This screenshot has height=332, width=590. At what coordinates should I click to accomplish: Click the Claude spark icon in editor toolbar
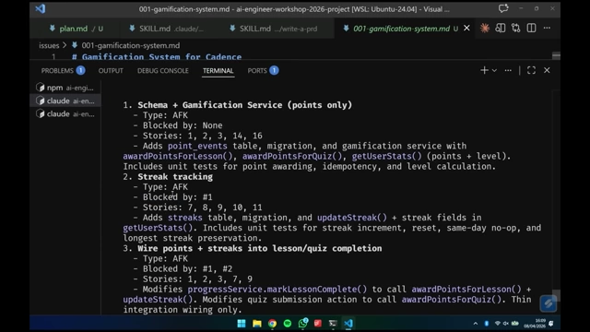point(485,29)
